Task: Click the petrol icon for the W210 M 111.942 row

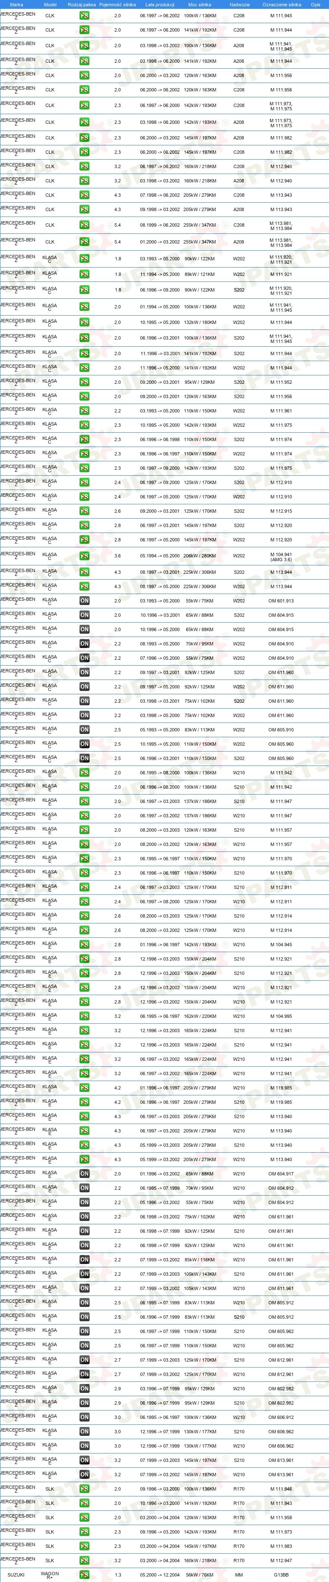Action: tap(84, 773)
